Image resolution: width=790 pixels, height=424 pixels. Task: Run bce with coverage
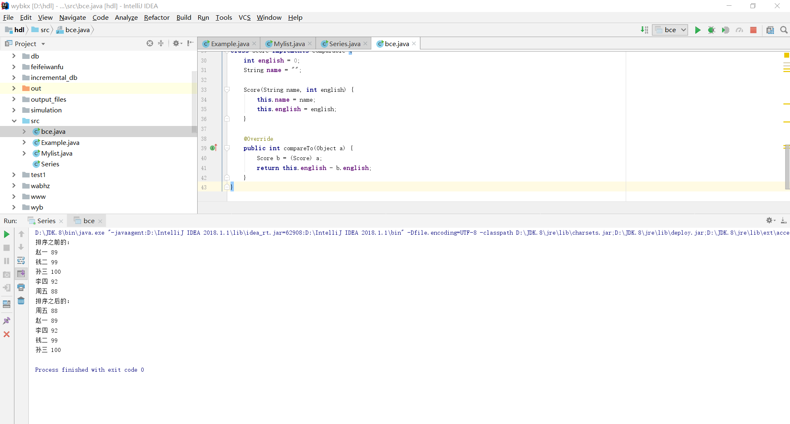(x=725, y=30)
